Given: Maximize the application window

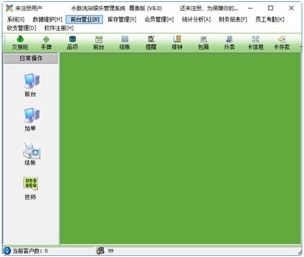Looking at the screenshot, I should point(270,8).
